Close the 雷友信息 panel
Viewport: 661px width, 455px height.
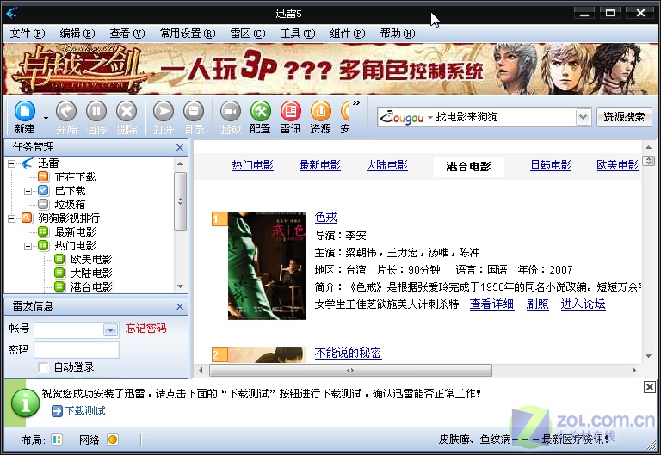(180, 307)
